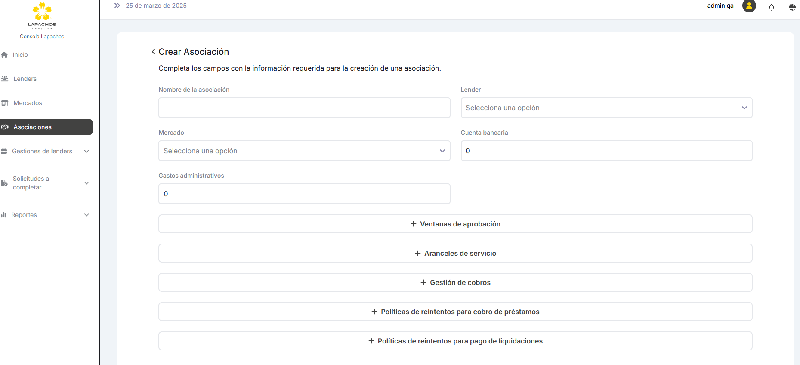This screenshot has height=365, width=800.
Task: Focus the Nombre de la asociación field
Action: pos(304,108)
